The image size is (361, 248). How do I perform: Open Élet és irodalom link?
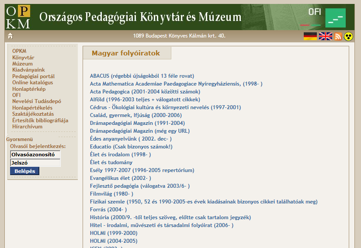[121, 155]
